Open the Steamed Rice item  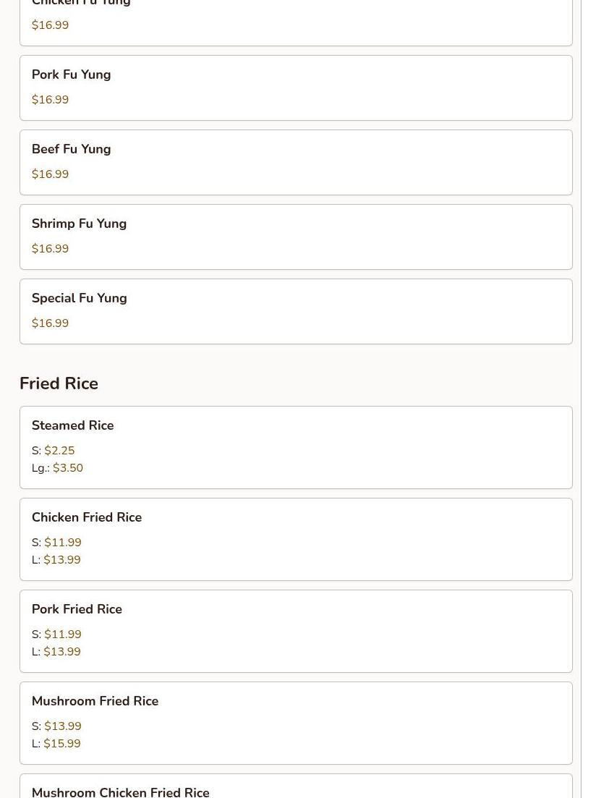(296, 447)
